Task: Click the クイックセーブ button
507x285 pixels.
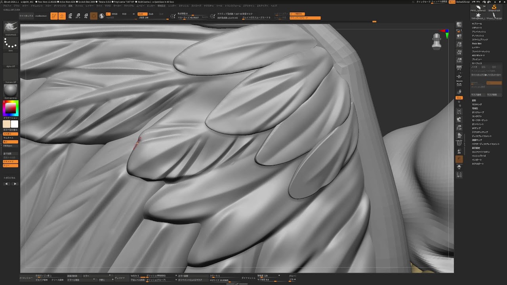Action: pyautogui.click(x=423, y=2)
